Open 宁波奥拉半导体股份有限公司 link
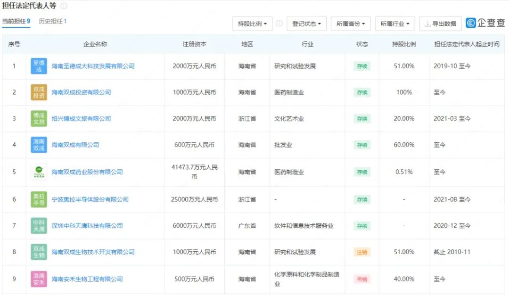 [90, 199]
